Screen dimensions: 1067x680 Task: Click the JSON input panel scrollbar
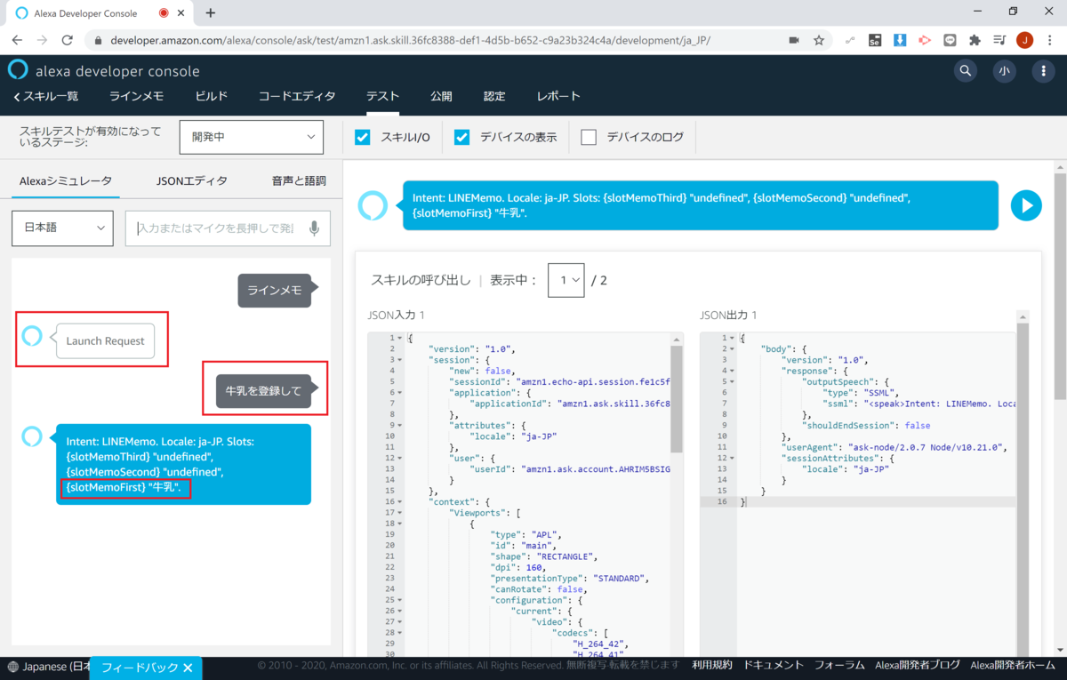677,399
